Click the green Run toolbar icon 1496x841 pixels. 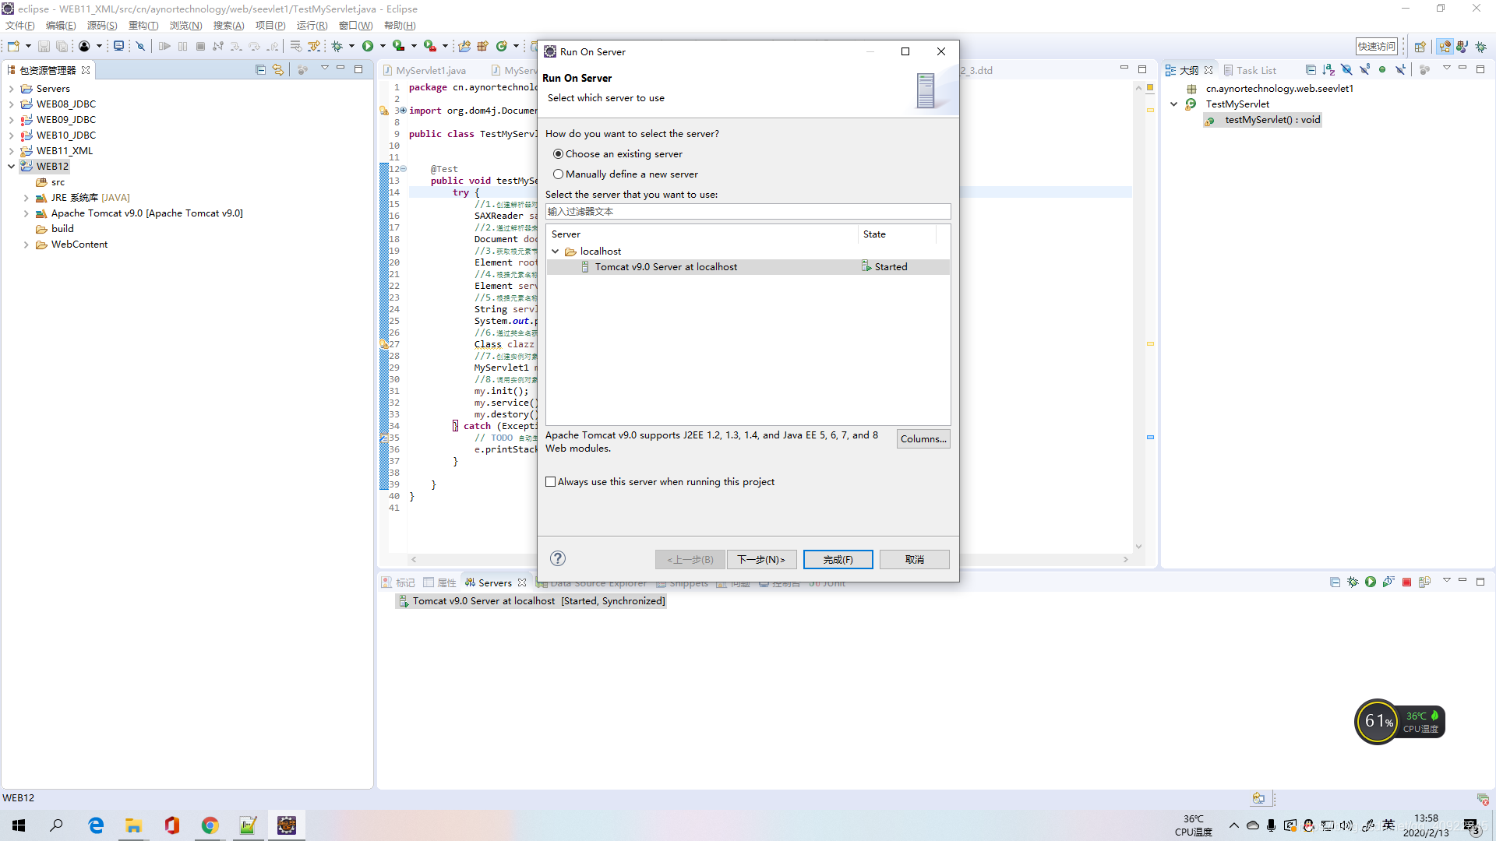click(368, 47)
